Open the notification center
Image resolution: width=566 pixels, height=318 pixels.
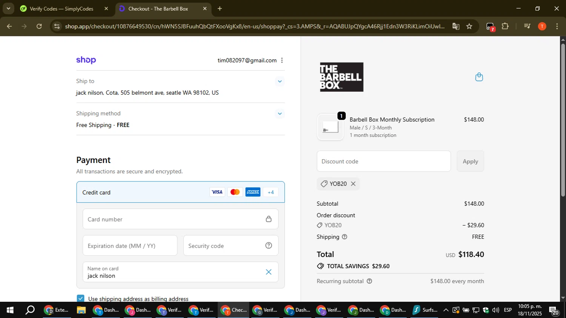click(554, 311)
